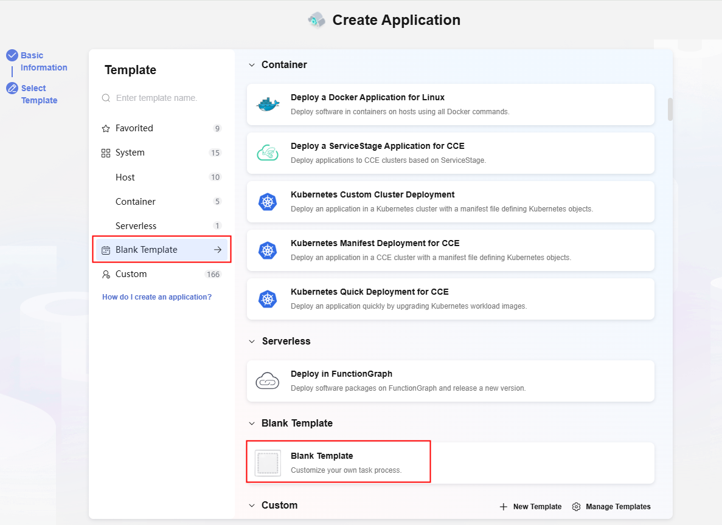
Task: Click the grid icon beside System
Action: [106, 153]
